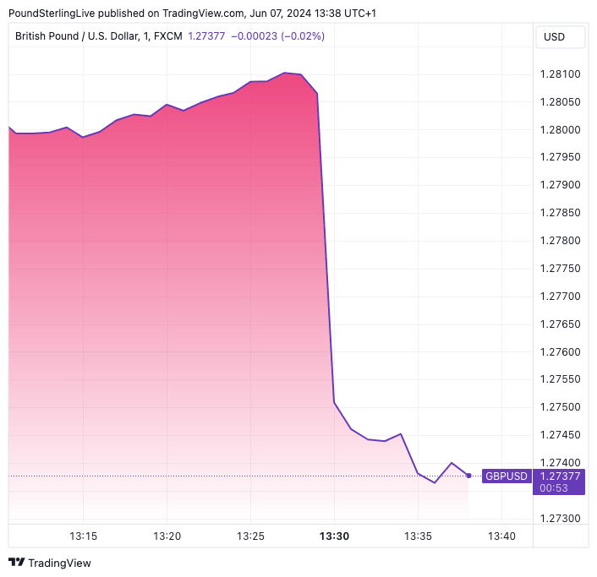597x577 pixels.
Task: Click the header price value 1.27377
Action: pos(206,36)
